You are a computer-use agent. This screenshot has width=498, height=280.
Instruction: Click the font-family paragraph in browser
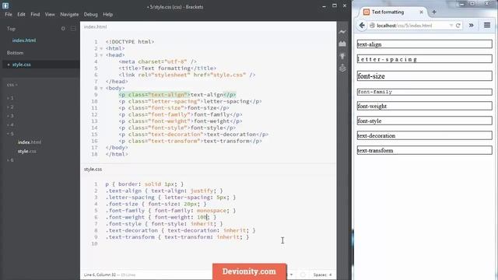point(425,92)
